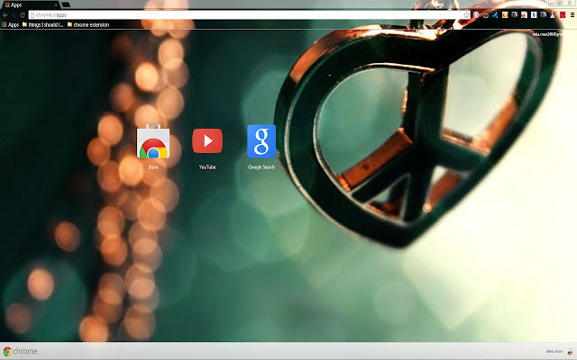Click the forward navigation arrow
Screen dimensions: 577x360
[14, 15]
